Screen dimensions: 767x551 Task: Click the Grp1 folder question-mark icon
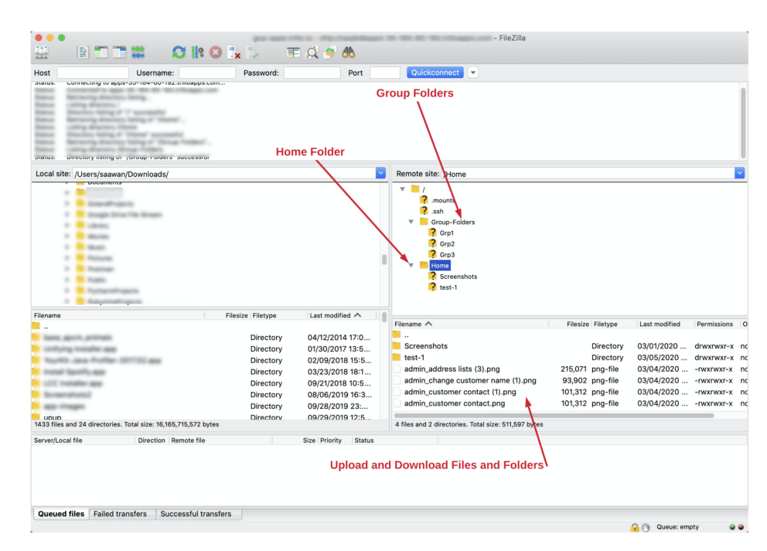(432, 233)
